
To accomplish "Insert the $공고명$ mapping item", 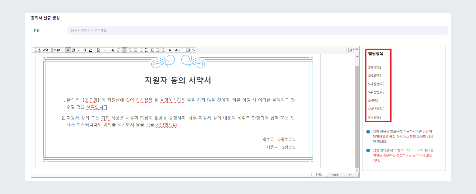I will tap(374, 75).
